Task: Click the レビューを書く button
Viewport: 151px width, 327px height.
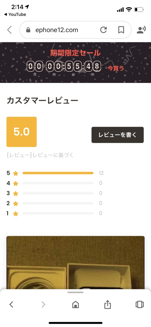Action: pyautogui.click(x=118, y=135)
